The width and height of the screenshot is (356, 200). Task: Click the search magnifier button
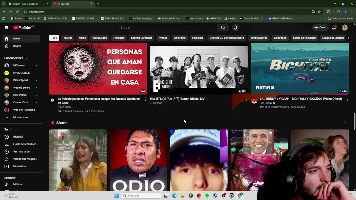(223, 27)
